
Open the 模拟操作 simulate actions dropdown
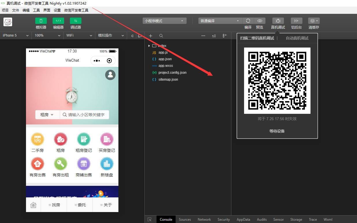[111, 35]
